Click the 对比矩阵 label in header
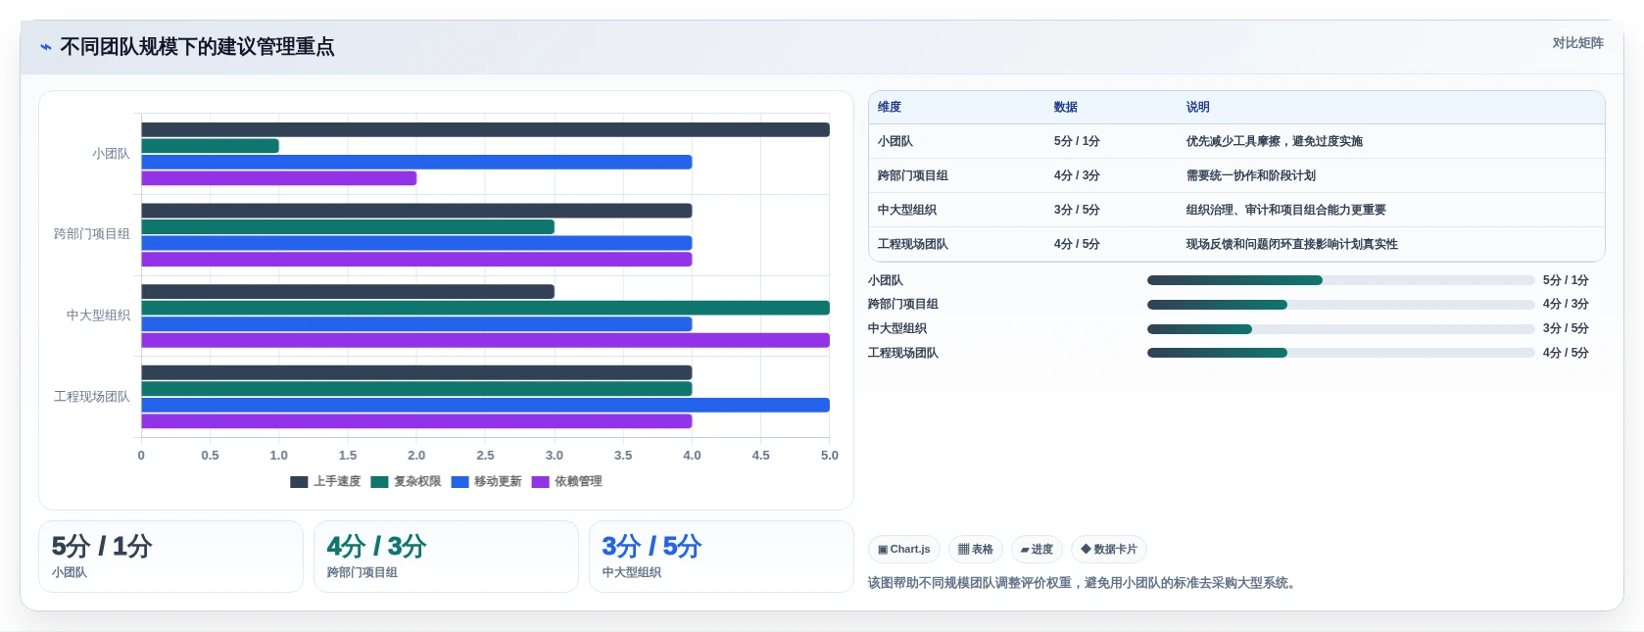This screenshot has height=632, width=1644. click(1577, 43)
